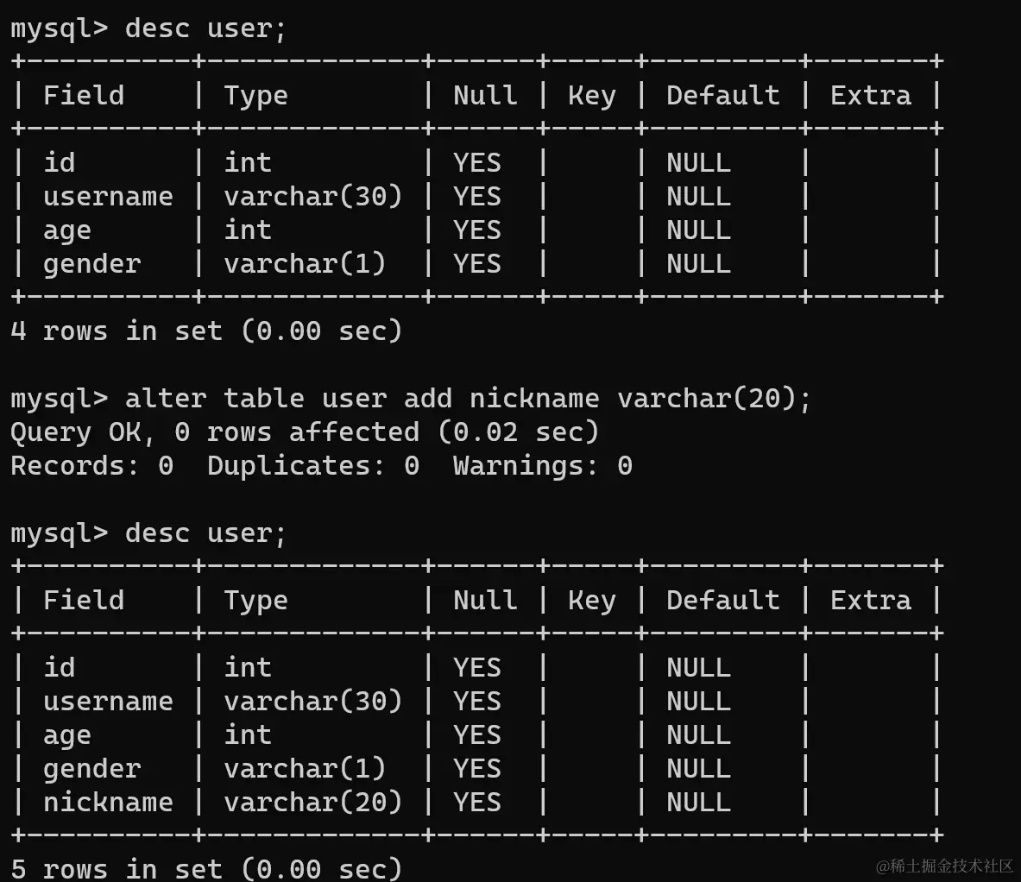
Task: Click the first "desc user;" command at top
Action: tap(205, 28)
